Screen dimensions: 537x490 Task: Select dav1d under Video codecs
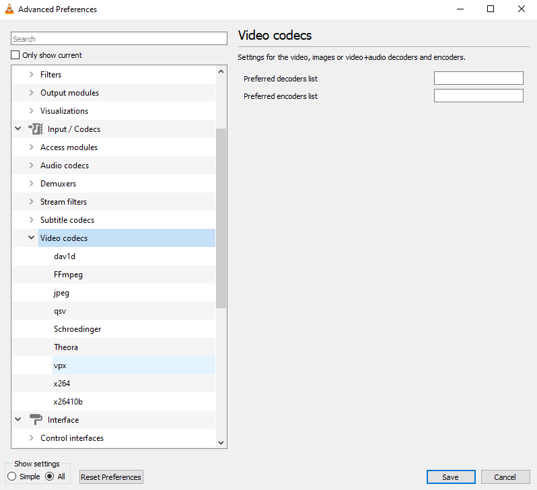point(65,256)
